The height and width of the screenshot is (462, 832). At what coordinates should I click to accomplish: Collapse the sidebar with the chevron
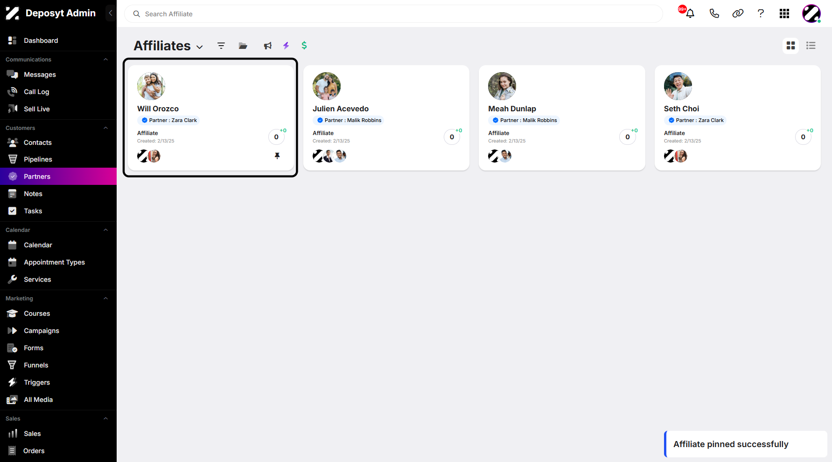point(111,13)
